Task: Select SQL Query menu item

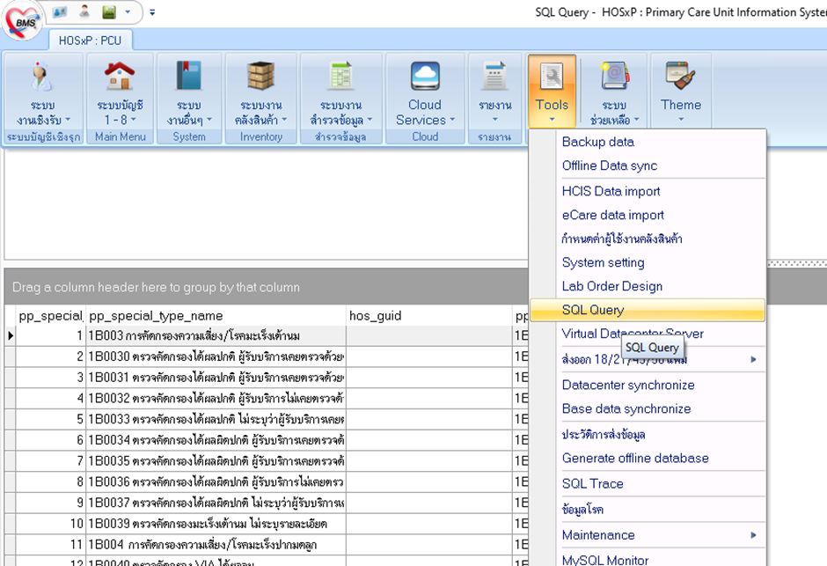Action: tap(648, 310)
